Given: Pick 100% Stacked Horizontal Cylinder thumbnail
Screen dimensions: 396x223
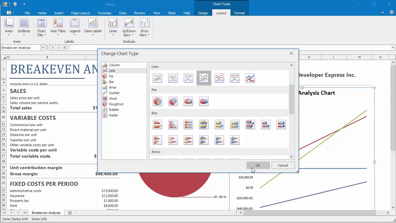Looking at the screenshot, I should click(281, 125).
